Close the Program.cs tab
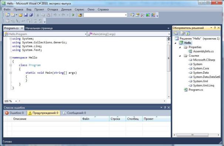 tap(22, 28)
